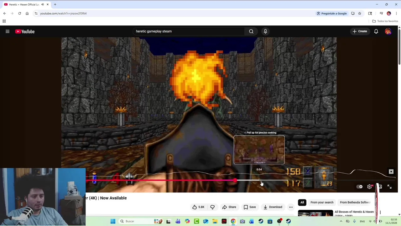Install app icon in address bar

coord(353,13)
